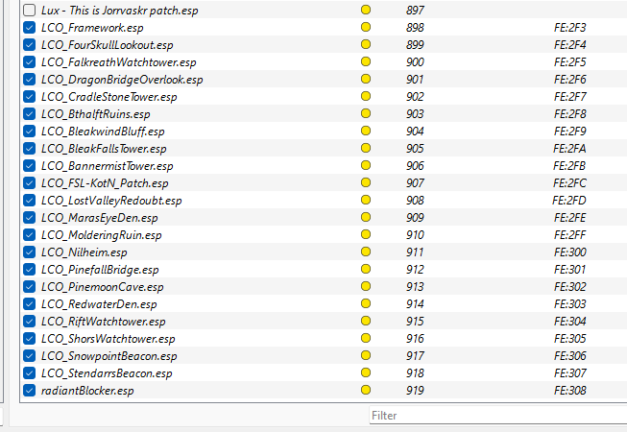This screenshot has height=432, width=627.
Task: Click priority value 905
Action: coord(415,149)
